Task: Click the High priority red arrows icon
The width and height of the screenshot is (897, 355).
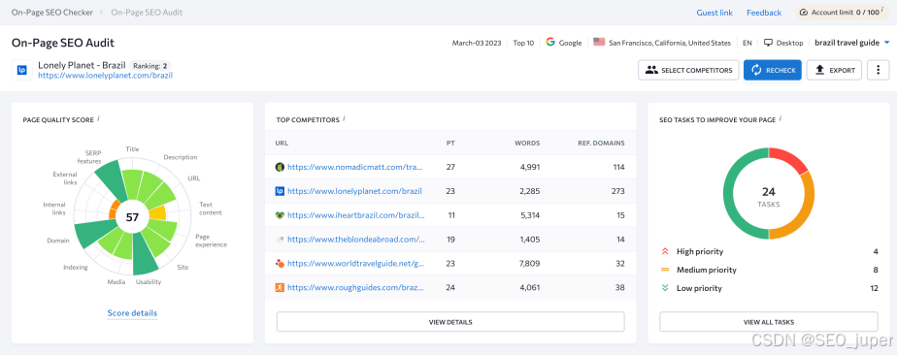Action: click(x=665, y=251)
